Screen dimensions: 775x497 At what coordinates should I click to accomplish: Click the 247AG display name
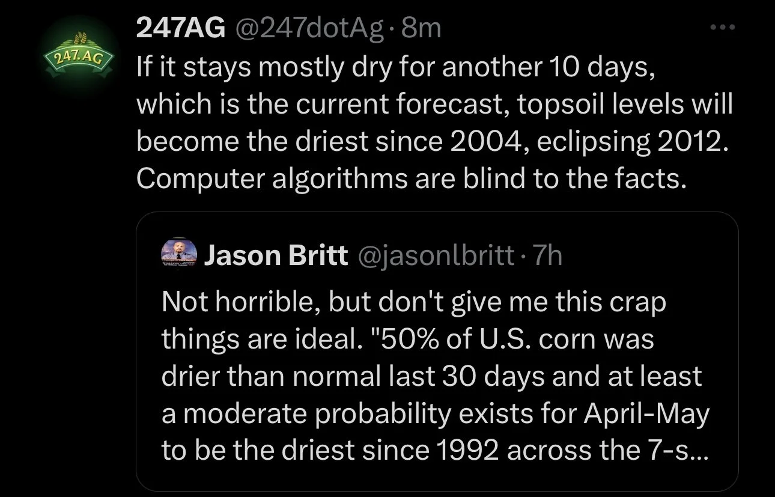(x=179, y=28)
